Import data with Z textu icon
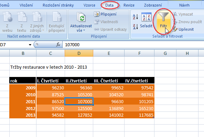This screenshot has height=137, width=204. 22,17
